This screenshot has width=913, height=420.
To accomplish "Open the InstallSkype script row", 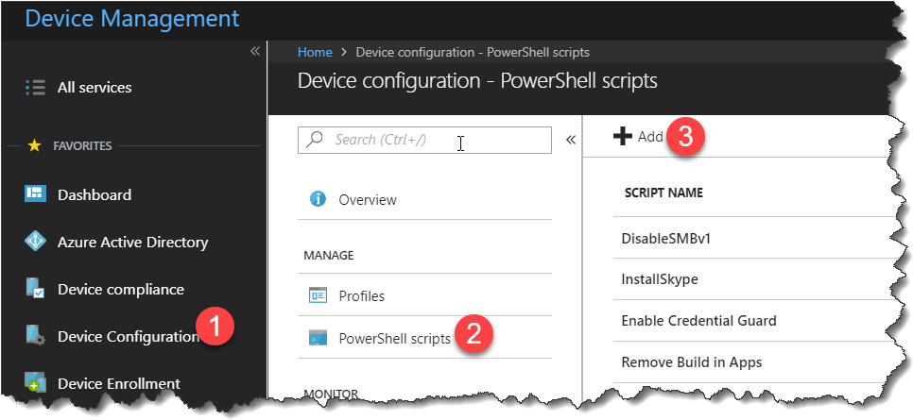I will (660, 279).
